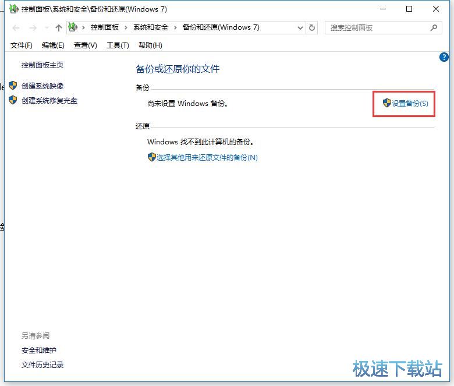Open the 工具(T) menu
This screenshot has width=454, height=386.
118,45
